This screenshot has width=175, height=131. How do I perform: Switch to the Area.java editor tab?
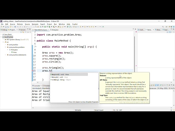coord(54,30)
